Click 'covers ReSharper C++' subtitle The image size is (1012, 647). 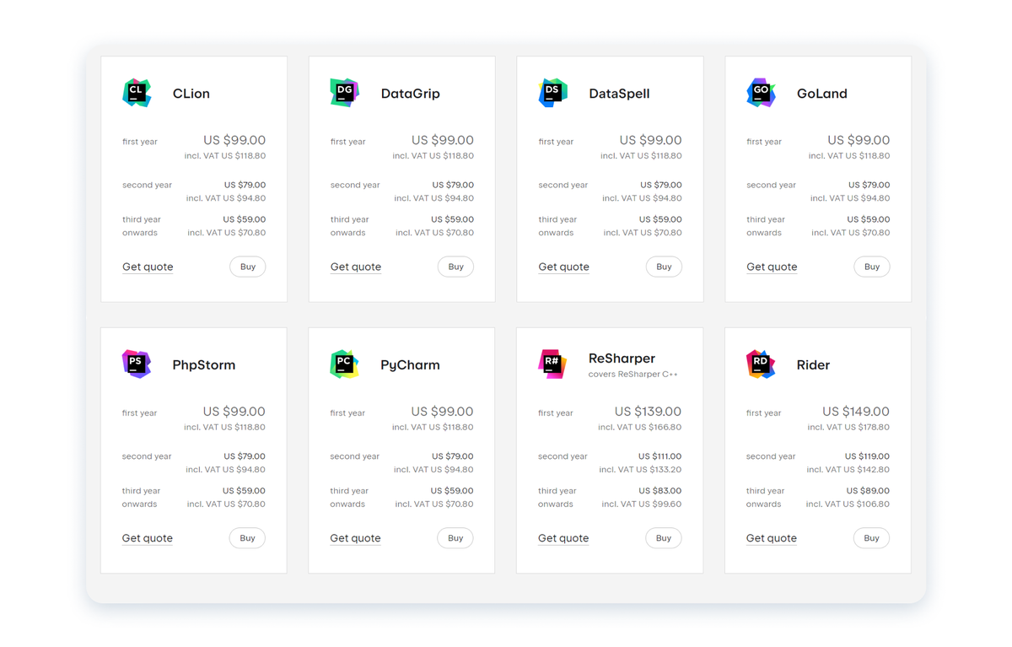click(x=632, y=375)
